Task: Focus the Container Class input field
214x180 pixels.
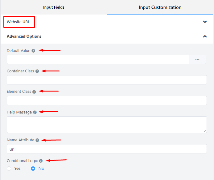Action: point(107,80)
